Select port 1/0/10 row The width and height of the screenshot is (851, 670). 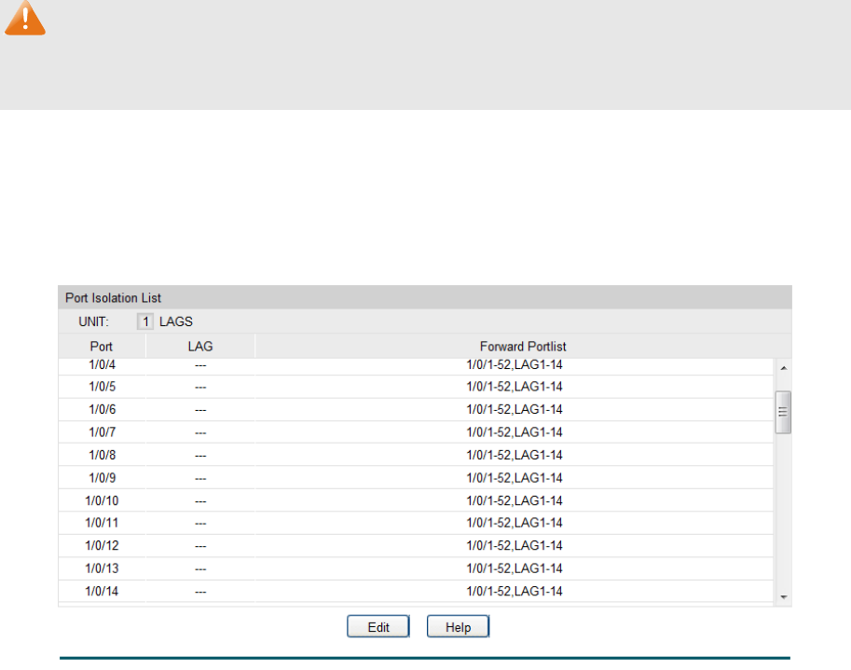[x=416, y=500]
